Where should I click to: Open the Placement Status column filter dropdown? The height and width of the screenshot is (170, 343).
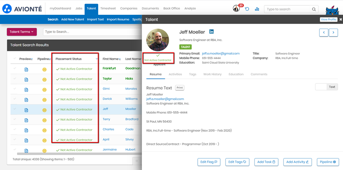click(97, 59)
